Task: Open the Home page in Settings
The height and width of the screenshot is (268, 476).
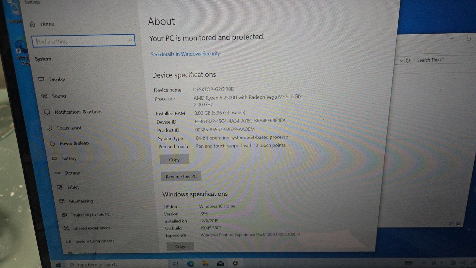Action: point(42,24)
